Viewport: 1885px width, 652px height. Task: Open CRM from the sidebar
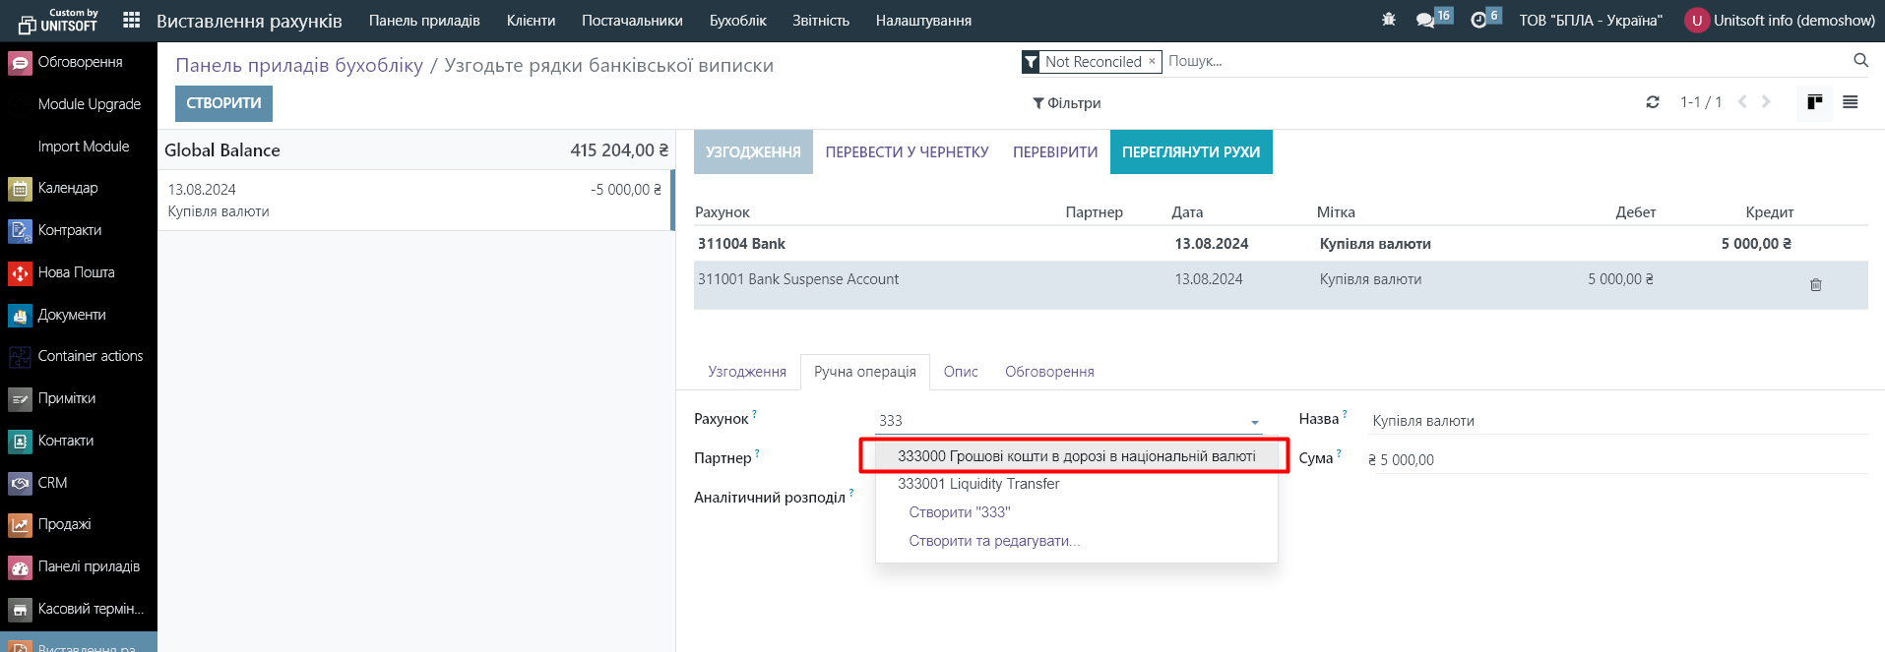(x=52, y=483)
